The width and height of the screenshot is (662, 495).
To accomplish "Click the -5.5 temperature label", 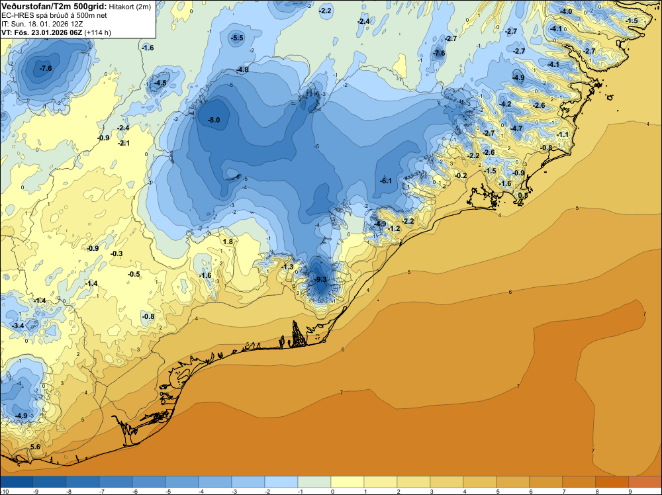I will (237, 38).
